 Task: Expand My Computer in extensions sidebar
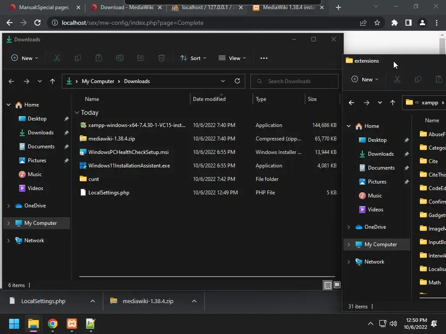pyautogui.click(x=349, y=244)
